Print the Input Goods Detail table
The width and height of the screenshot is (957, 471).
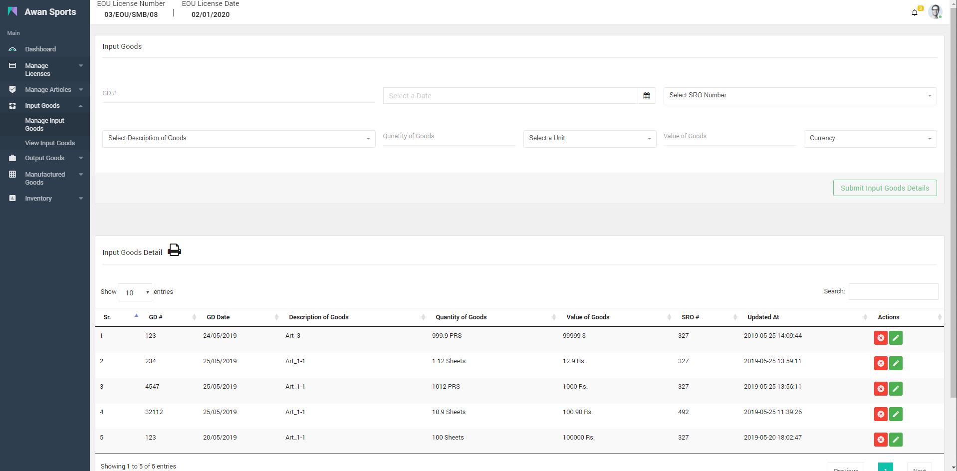coord(174,250)
